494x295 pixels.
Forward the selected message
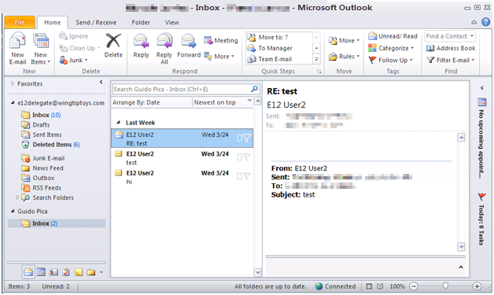coord(189,46)
